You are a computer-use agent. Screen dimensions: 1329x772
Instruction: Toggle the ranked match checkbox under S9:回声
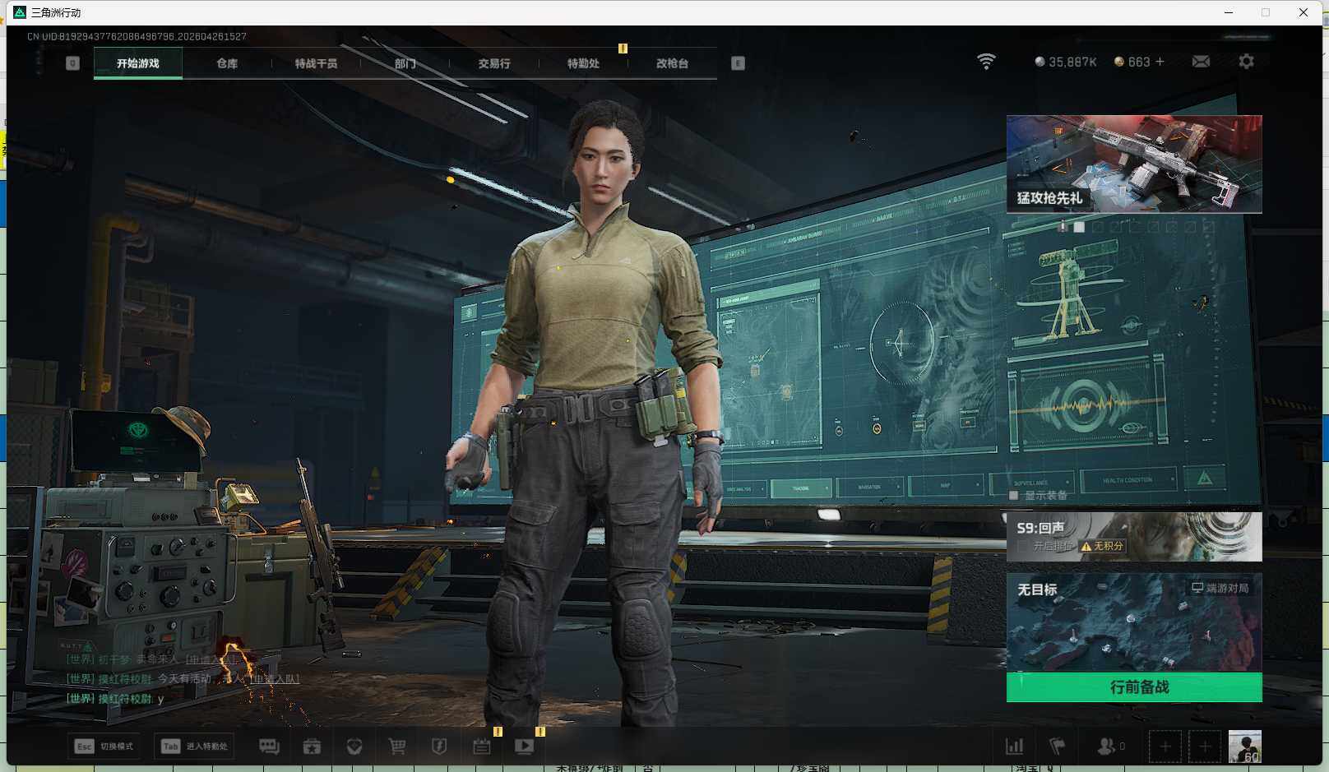point(1022,546)
